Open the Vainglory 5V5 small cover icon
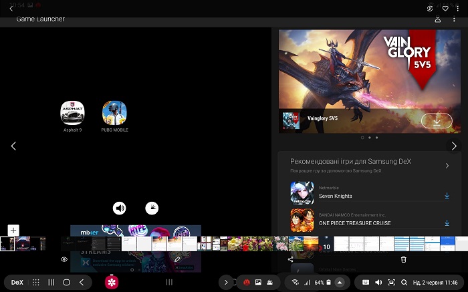The height and width of the screenshot is (292, 468). coord(291,120)
